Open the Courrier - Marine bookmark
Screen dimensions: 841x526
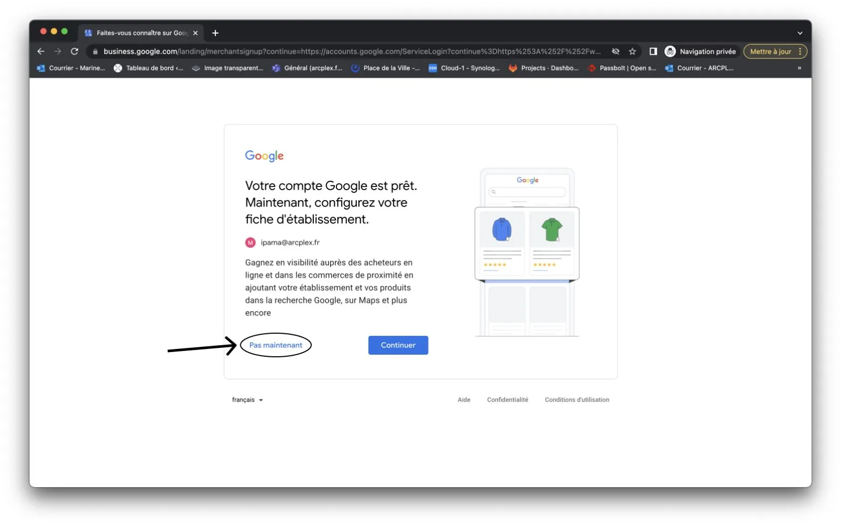point(71,68)
